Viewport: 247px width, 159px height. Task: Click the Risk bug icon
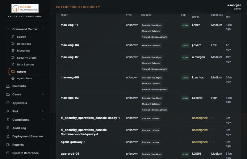coord(8,111)
